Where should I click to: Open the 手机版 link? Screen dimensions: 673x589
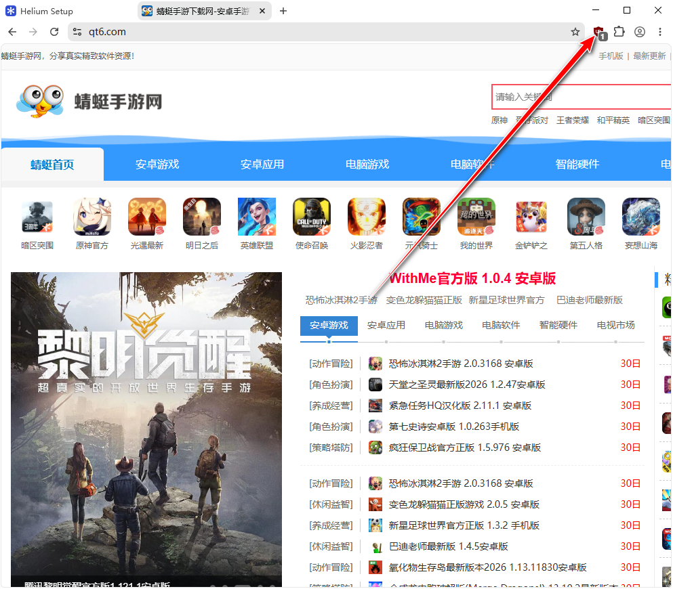(611, 56)
